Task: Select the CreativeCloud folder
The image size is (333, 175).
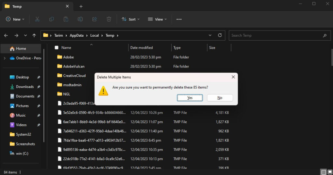Action: click(x=71, y=76)
